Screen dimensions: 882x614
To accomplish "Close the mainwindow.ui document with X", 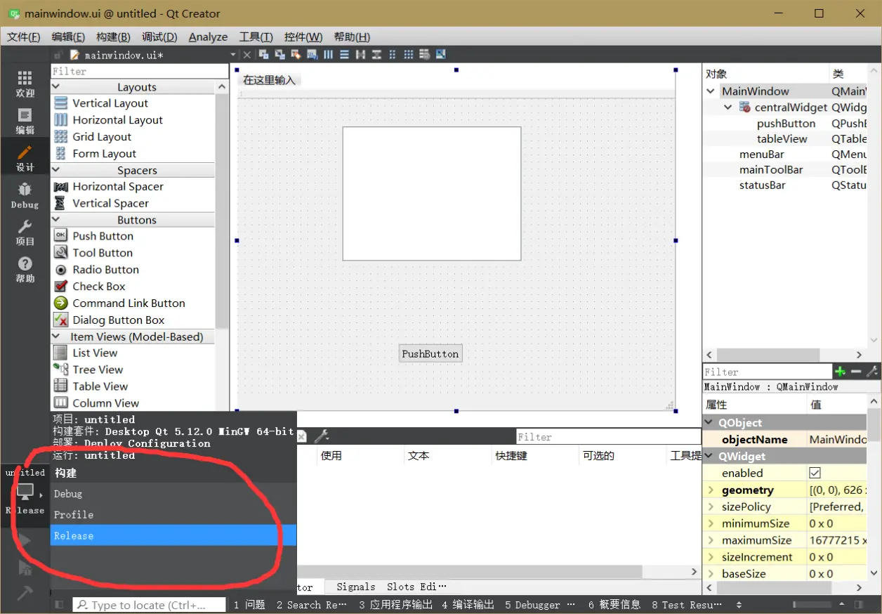I will [x=246, y=55].
